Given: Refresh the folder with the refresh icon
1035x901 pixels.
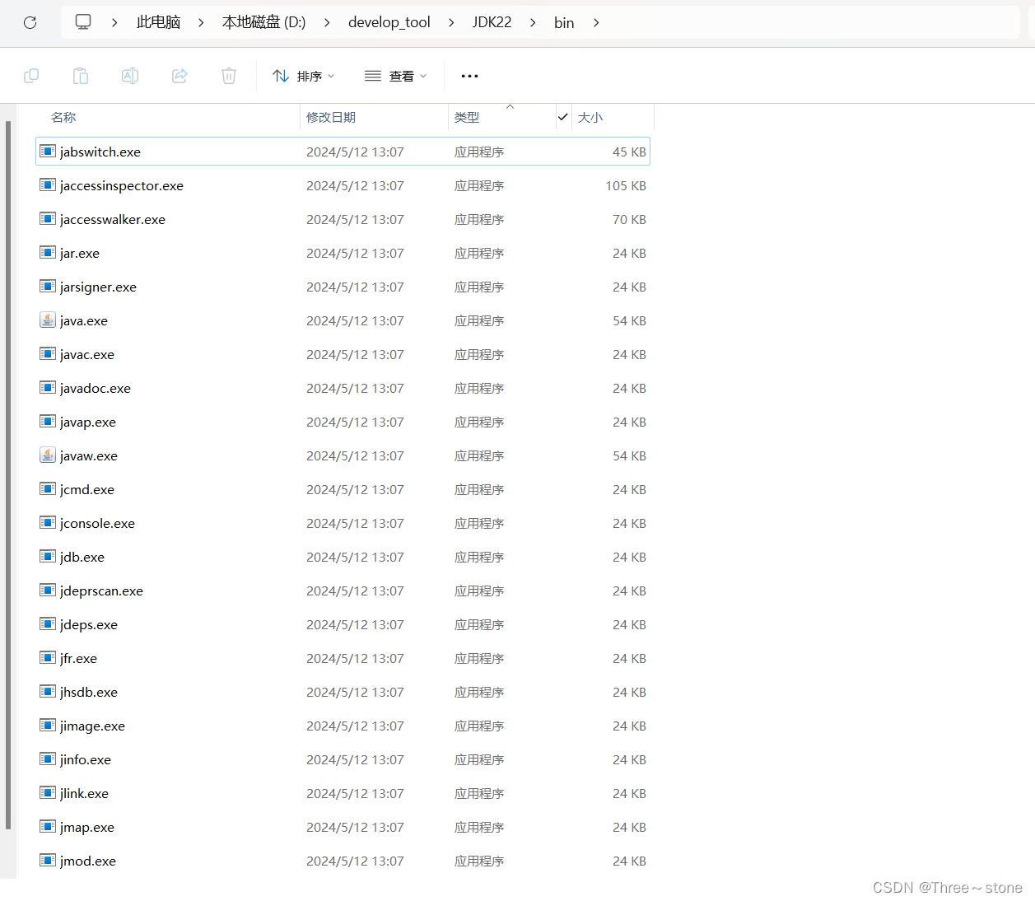Looking at the screenshot, I should pos(30,22).
